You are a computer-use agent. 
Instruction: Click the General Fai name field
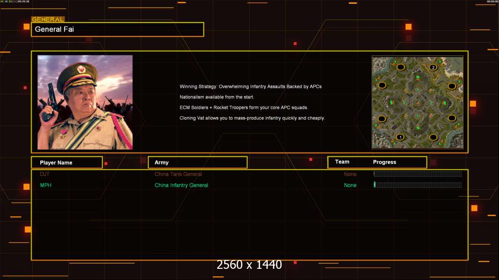(117, 29)
